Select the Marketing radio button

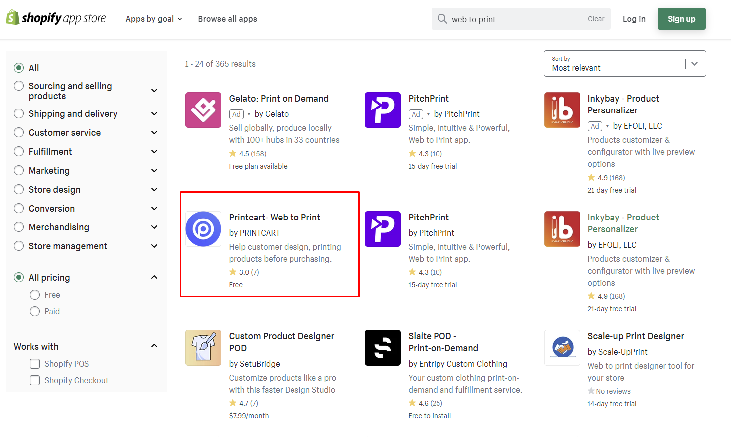click(x=19, y=170)
